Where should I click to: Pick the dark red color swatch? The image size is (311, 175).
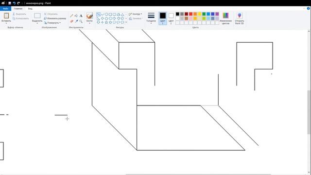pos(186,14)
